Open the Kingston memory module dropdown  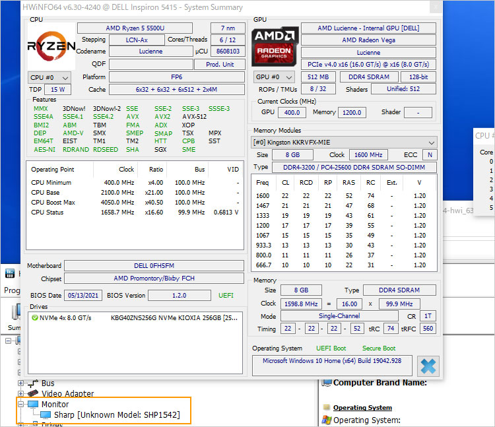tap(345, 143)
